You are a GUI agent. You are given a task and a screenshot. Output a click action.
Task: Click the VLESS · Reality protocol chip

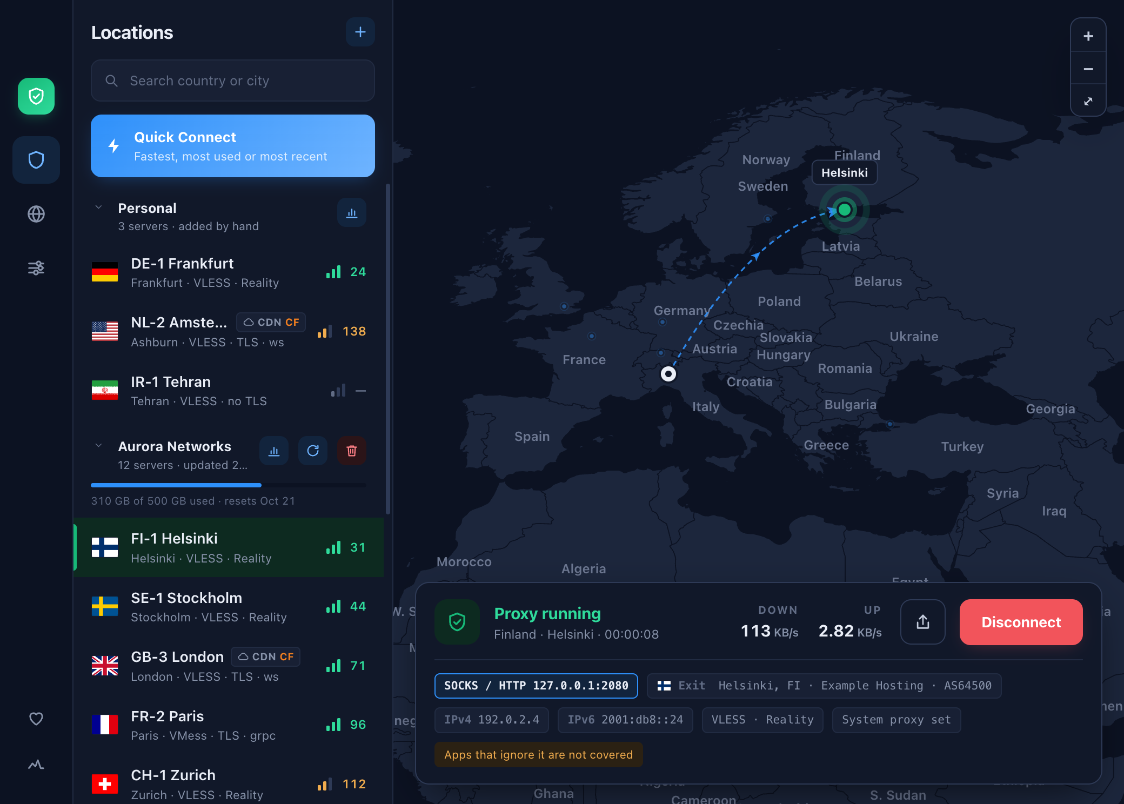762,720
